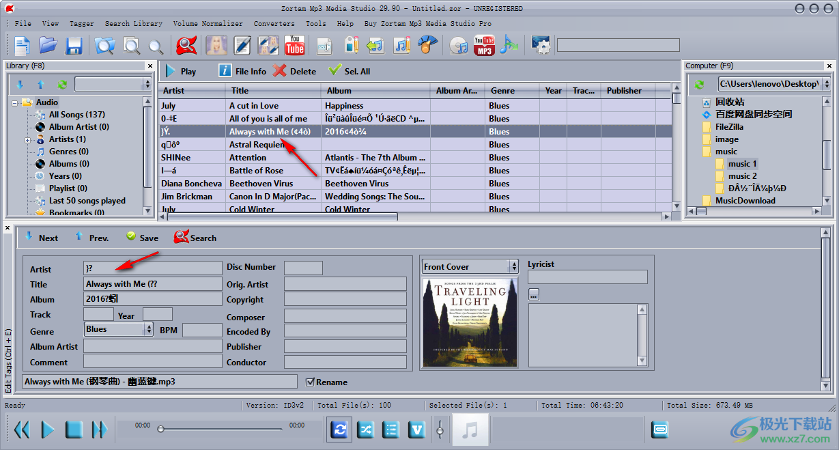Screen dimensions: 839x450
Task: Toggle the V visualization button
Action: coord(417,430)
